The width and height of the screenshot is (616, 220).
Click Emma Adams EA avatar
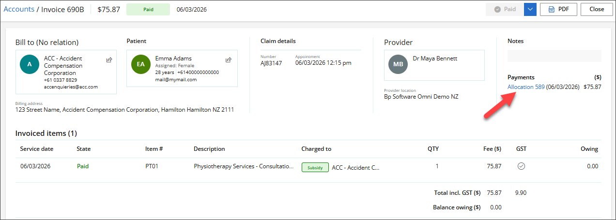(141, 64)
